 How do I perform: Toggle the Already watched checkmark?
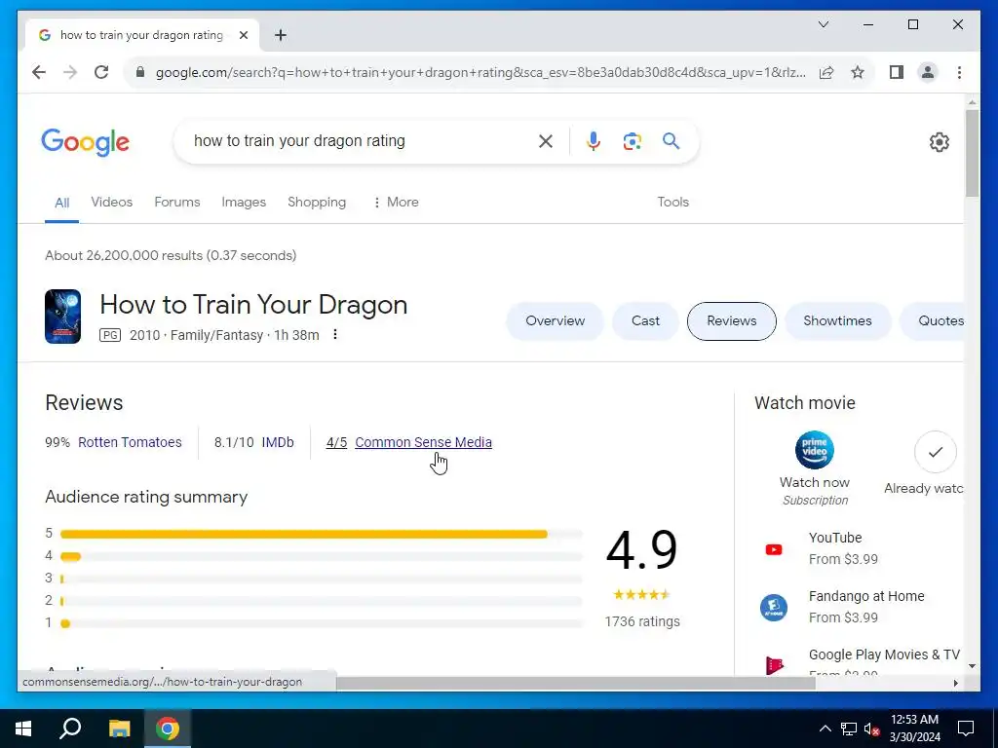tap(935, 452)
